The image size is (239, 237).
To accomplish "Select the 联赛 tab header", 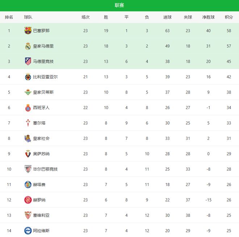I will (x=119, y=5).
